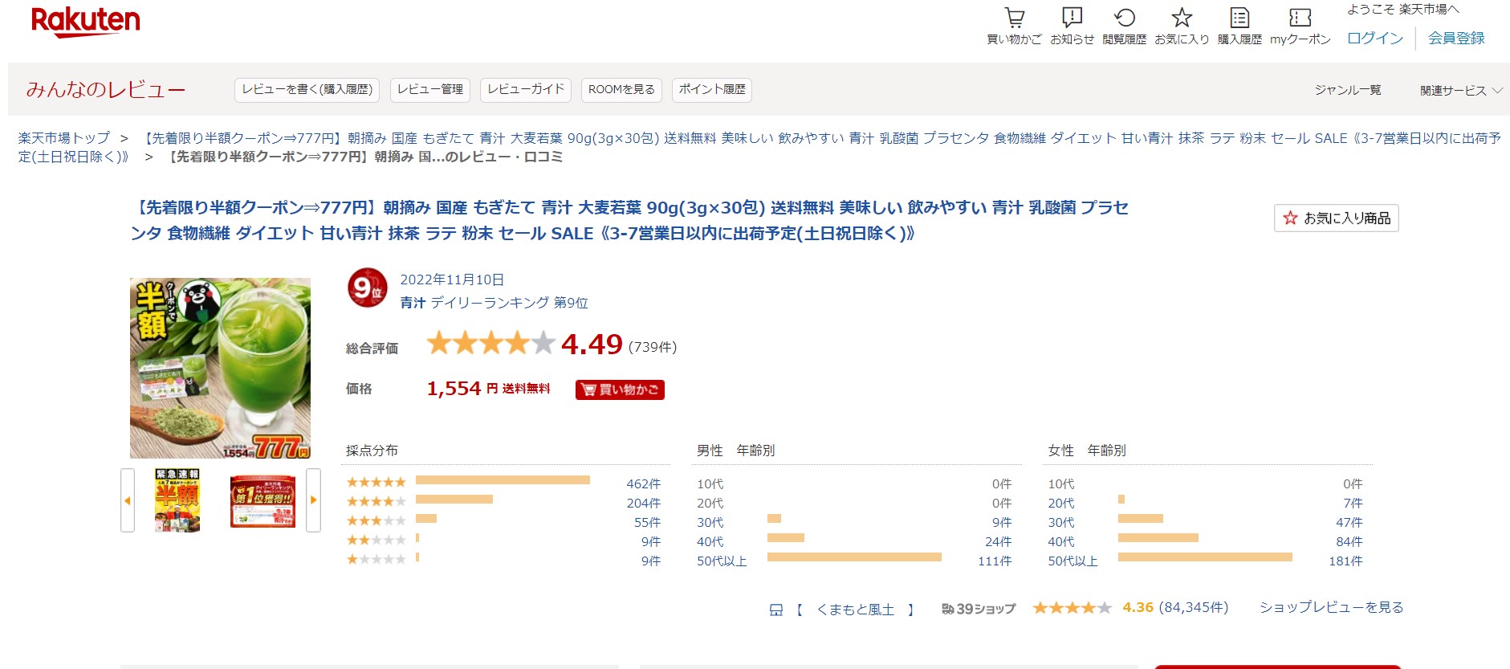Open ショップレビューを見る
This screenshot has width=1510, height=669.
point(1331,607)
